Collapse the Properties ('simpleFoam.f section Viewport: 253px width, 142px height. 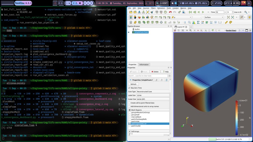point(141,80)
